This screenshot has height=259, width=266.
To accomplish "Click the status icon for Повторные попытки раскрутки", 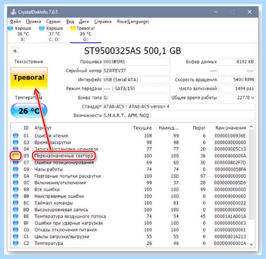I will point(16,176).
